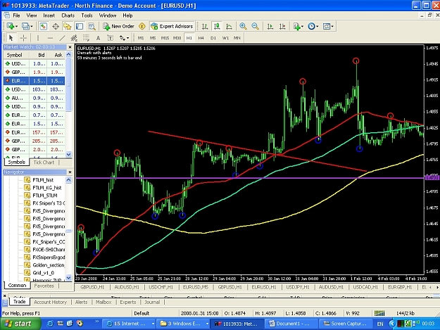440x330 pixels.
Task: Click the FTLM_hist indicator in Navigator
Action: 43,180
